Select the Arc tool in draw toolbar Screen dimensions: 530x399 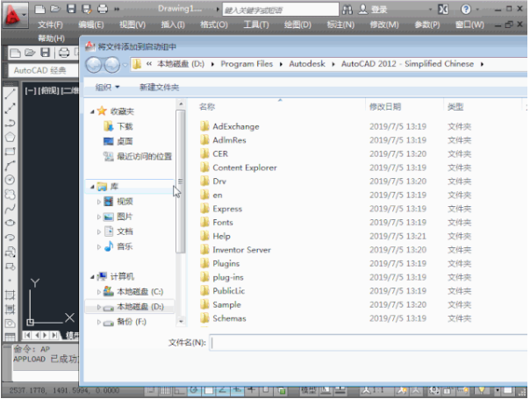10,166
